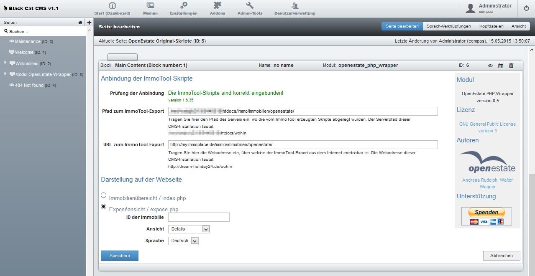Viewport: 535px width, 276px height.
Task: Switch to Seite bearbeiten tab
Action: click(402, 26)
